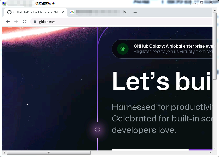Click the horizontal scrollbar thumb

49,153
